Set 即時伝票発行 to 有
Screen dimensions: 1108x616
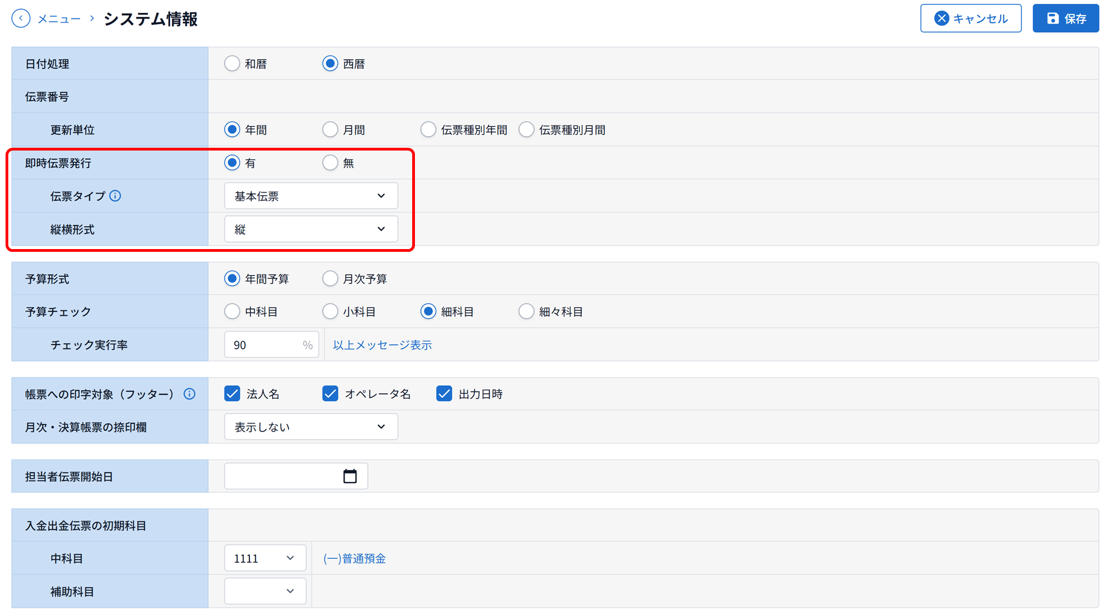(x=232, y=163)
